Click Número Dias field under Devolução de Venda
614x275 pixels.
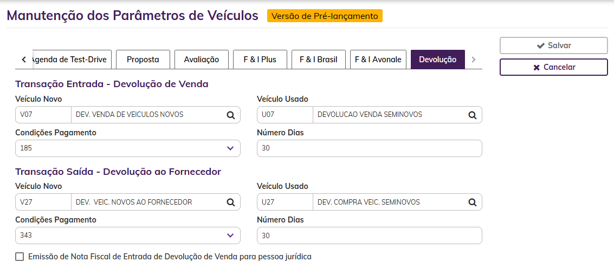click(x=369, y=148)
